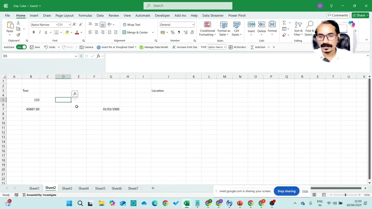Open the Windows Start menu

69,203
